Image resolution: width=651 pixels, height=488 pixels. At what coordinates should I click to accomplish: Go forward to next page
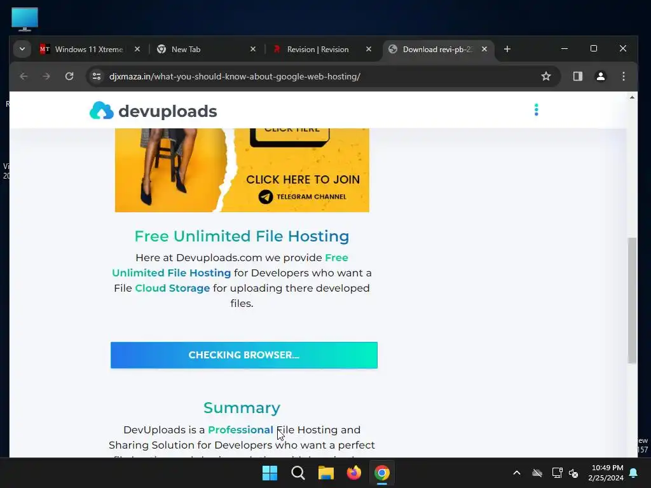click(x=46, y=76)
